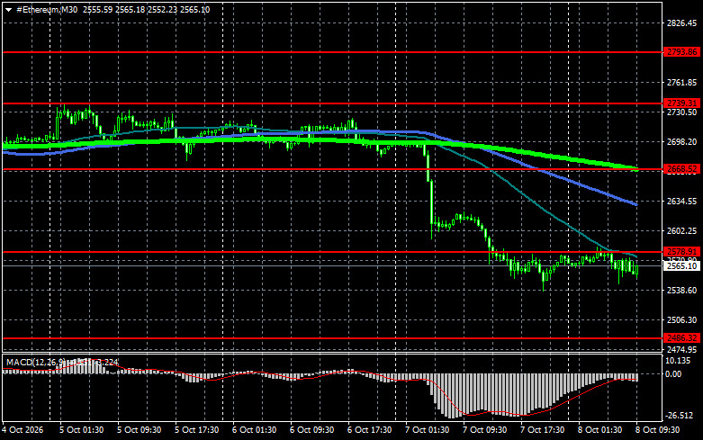Select the 5 Oct 09:30 time label
Viewport: 703px width, 440px height.
click(x=139, y=430)
